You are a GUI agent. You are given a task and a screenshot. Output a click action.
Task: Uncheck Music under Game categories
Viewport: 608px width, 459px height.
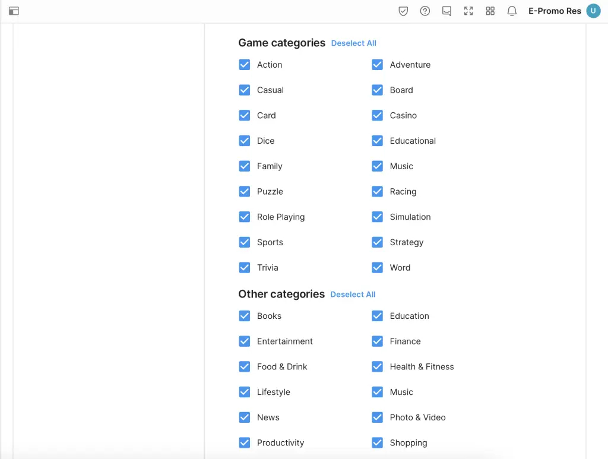click(x=377, y=166)
